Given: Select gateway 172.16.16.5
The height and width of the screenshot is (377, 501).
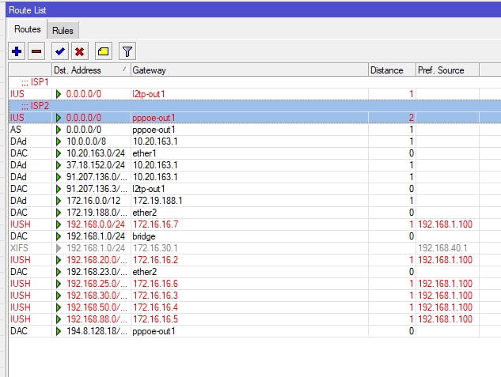Looking at the screenshot, I should point(155,319).
